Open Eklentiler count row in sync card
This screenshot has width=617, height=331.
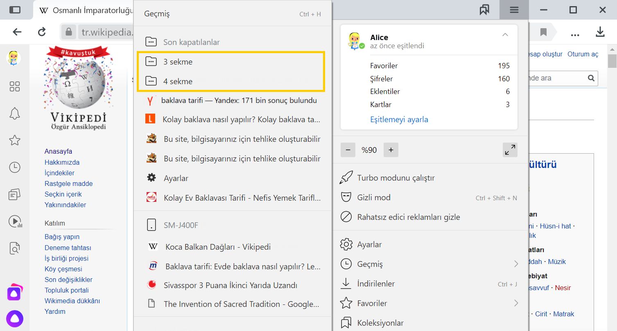pos(440,92)
